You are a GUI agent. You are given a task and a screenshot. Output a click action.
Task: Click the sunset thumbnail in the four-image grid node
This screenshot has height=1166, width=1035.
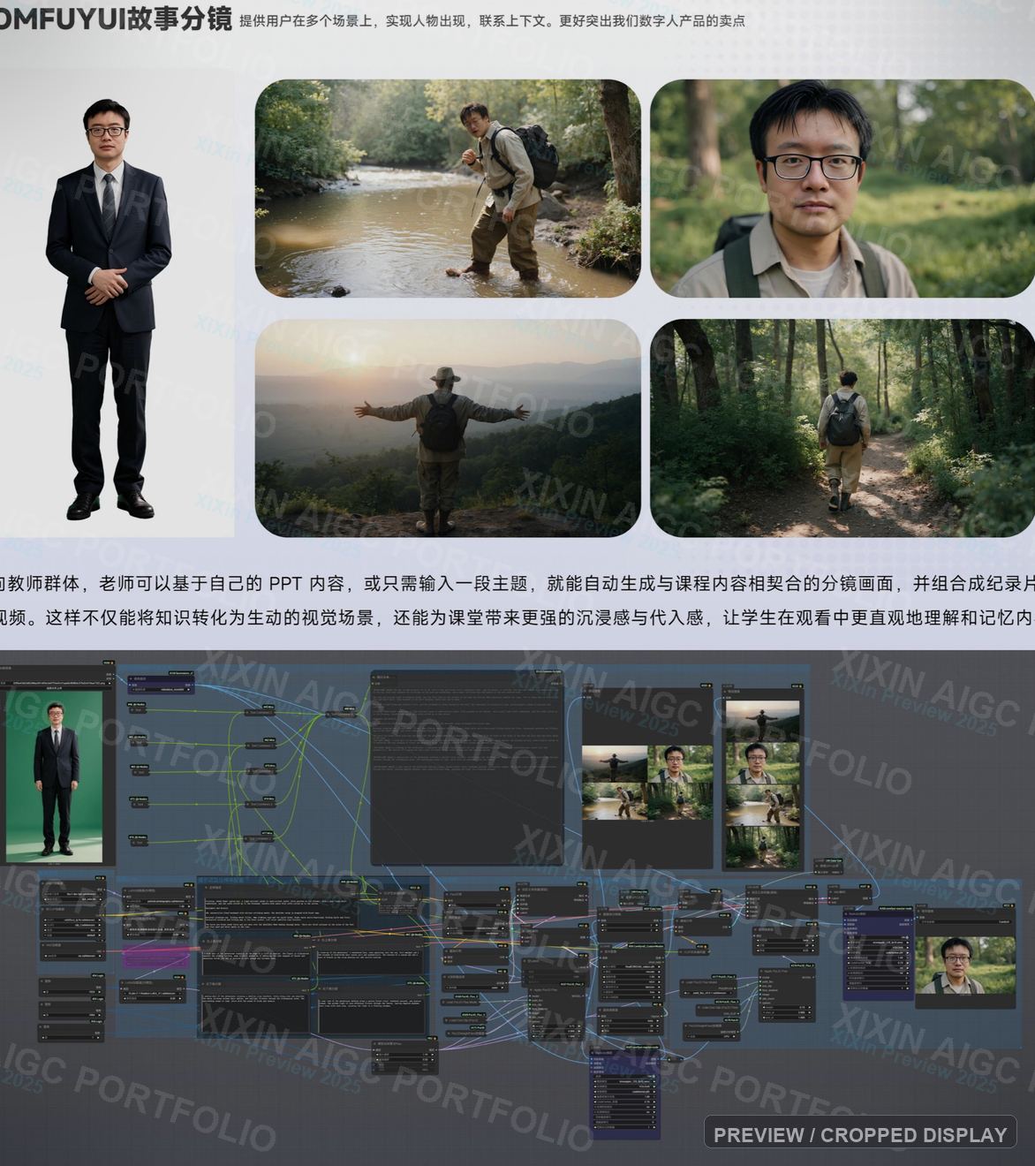tap(615, 764)
